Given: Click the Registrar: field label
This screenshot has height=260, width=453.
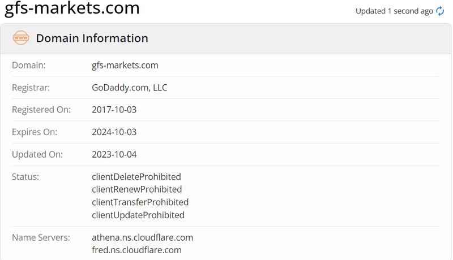Looking at the screenshot, I should point(31,88).
